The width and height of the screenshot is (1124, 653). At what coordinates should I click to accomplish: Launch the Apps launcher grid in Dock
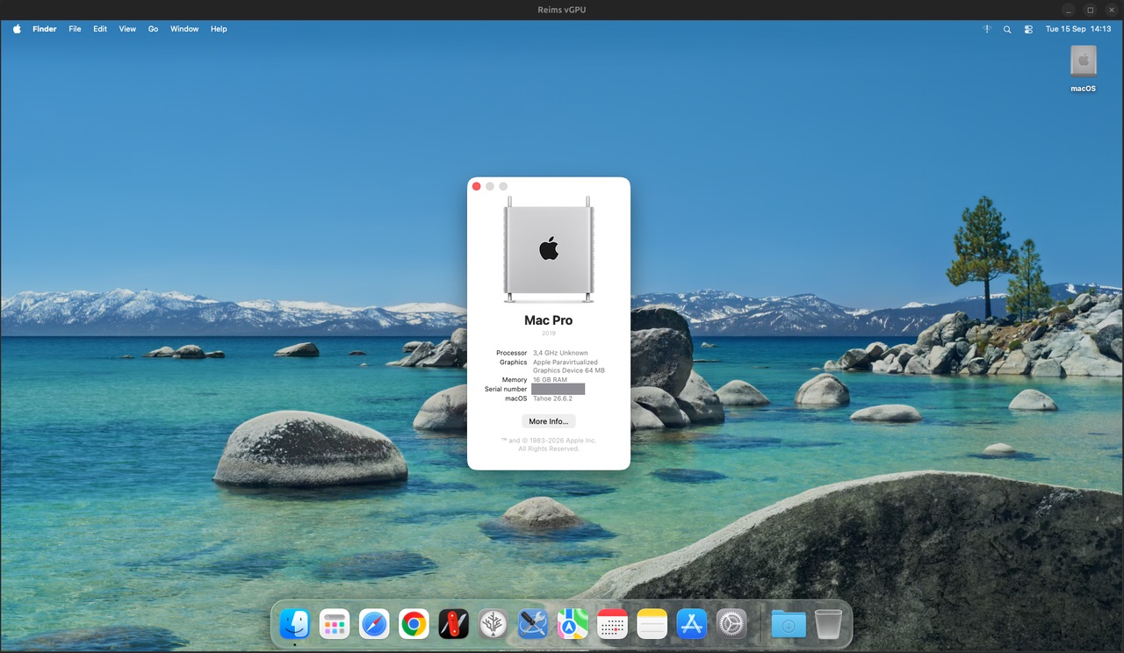click(x=335, y=624)
